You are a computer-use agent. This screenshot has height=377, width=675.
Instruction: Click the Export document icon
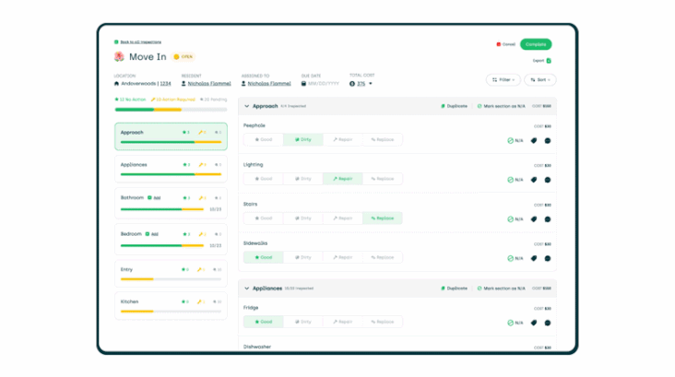(549, 61)
